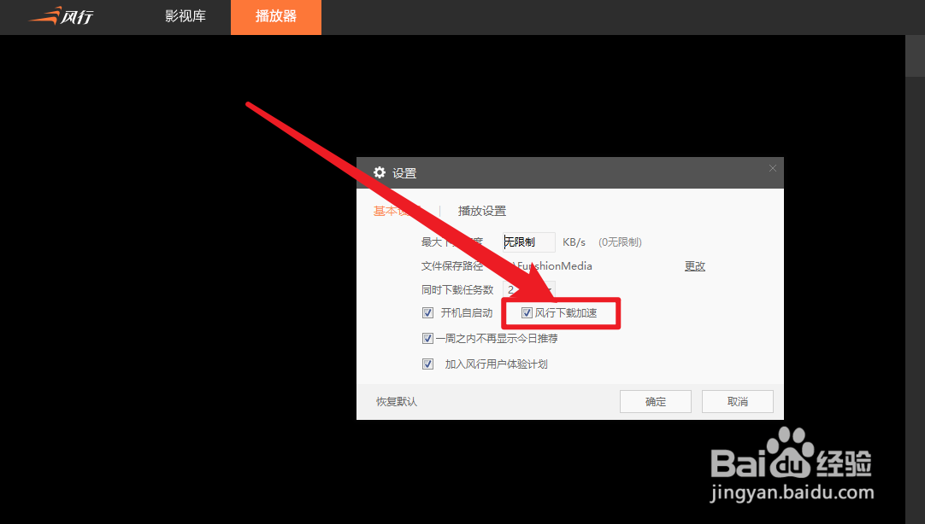Restore defaults using 恢复默认
The width and height of the screenshot is (925, 524).
pos(395,401)
